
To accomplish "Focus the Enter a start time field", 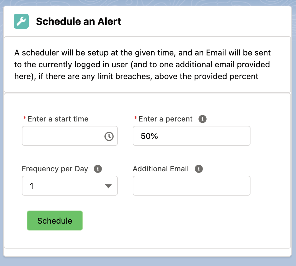I will (62, 136).
